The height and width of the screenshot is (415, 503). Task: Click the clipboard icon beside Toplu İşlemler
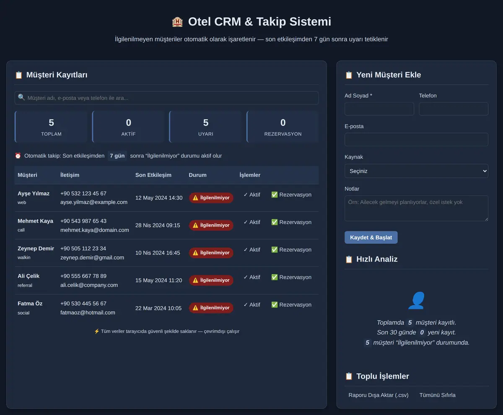[349, 376]
